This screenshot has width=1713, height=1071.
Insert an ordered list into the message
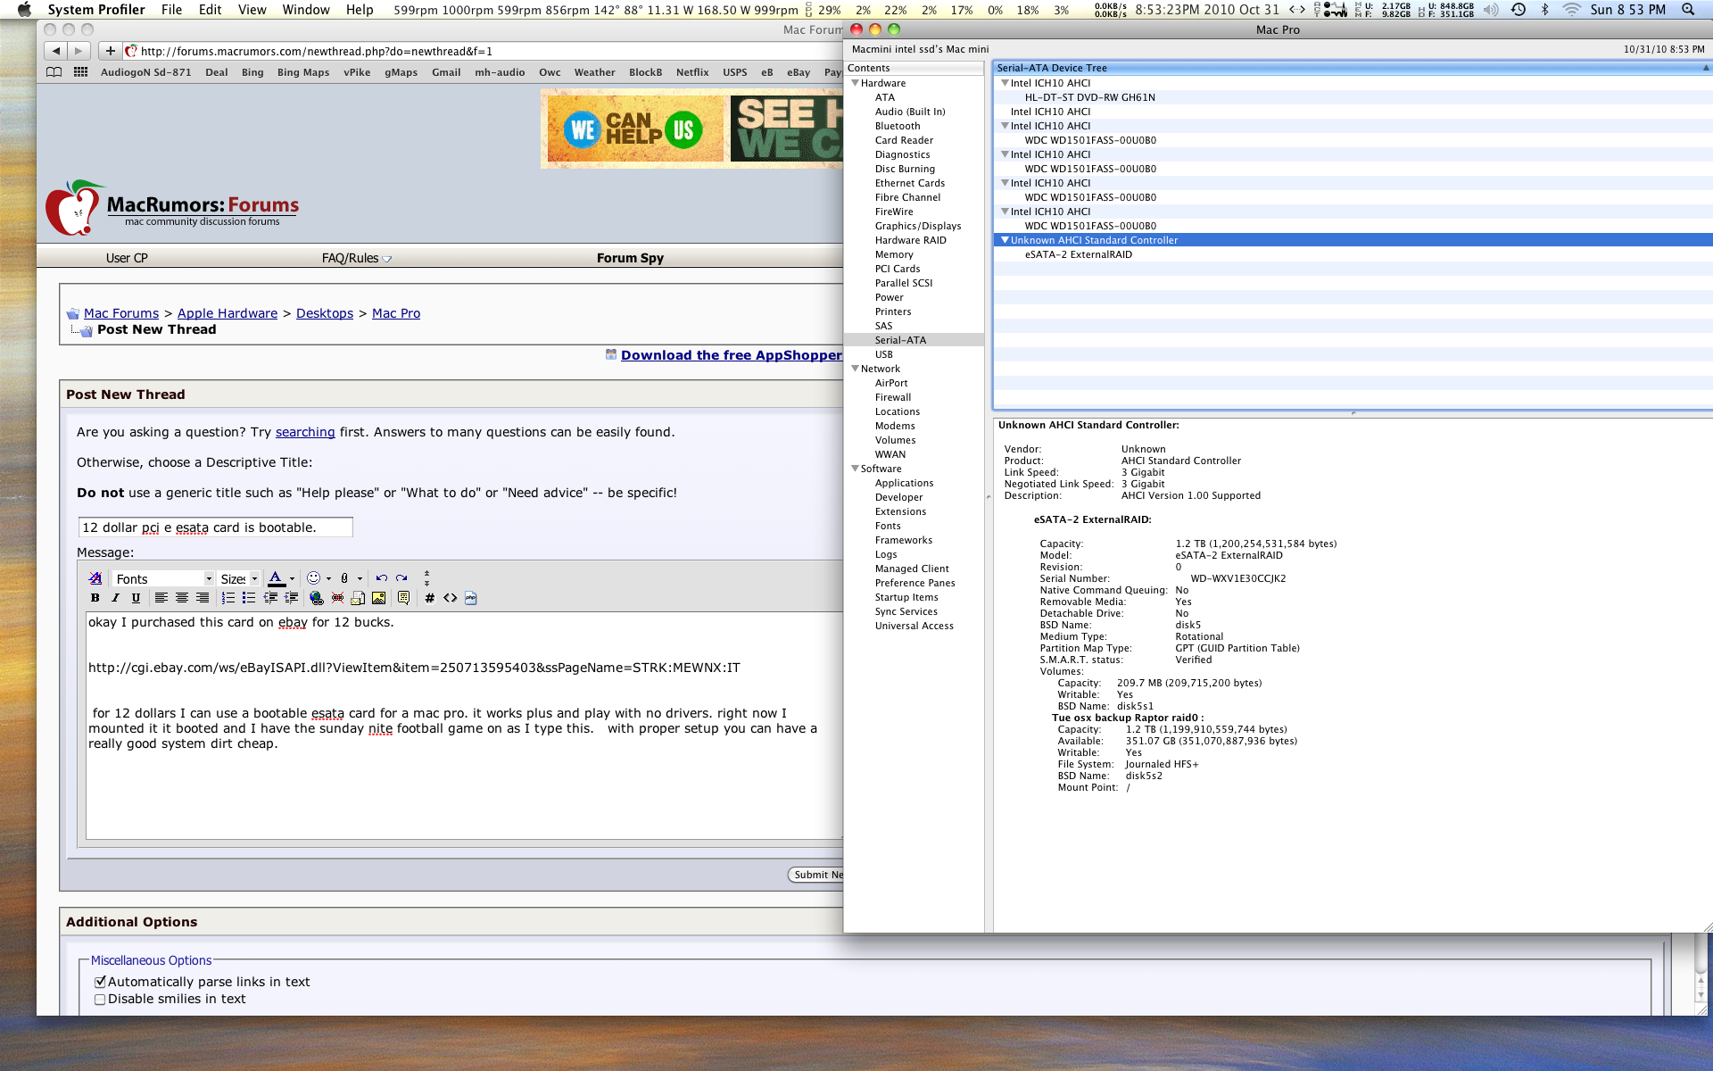tap(228, 599)
